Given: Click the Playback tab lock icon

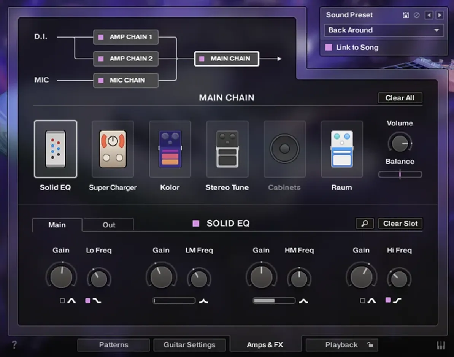Looking at the screenshot, I should pos(370,344).
